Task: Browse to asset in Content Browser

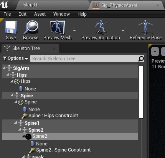Action: point(31,31)
